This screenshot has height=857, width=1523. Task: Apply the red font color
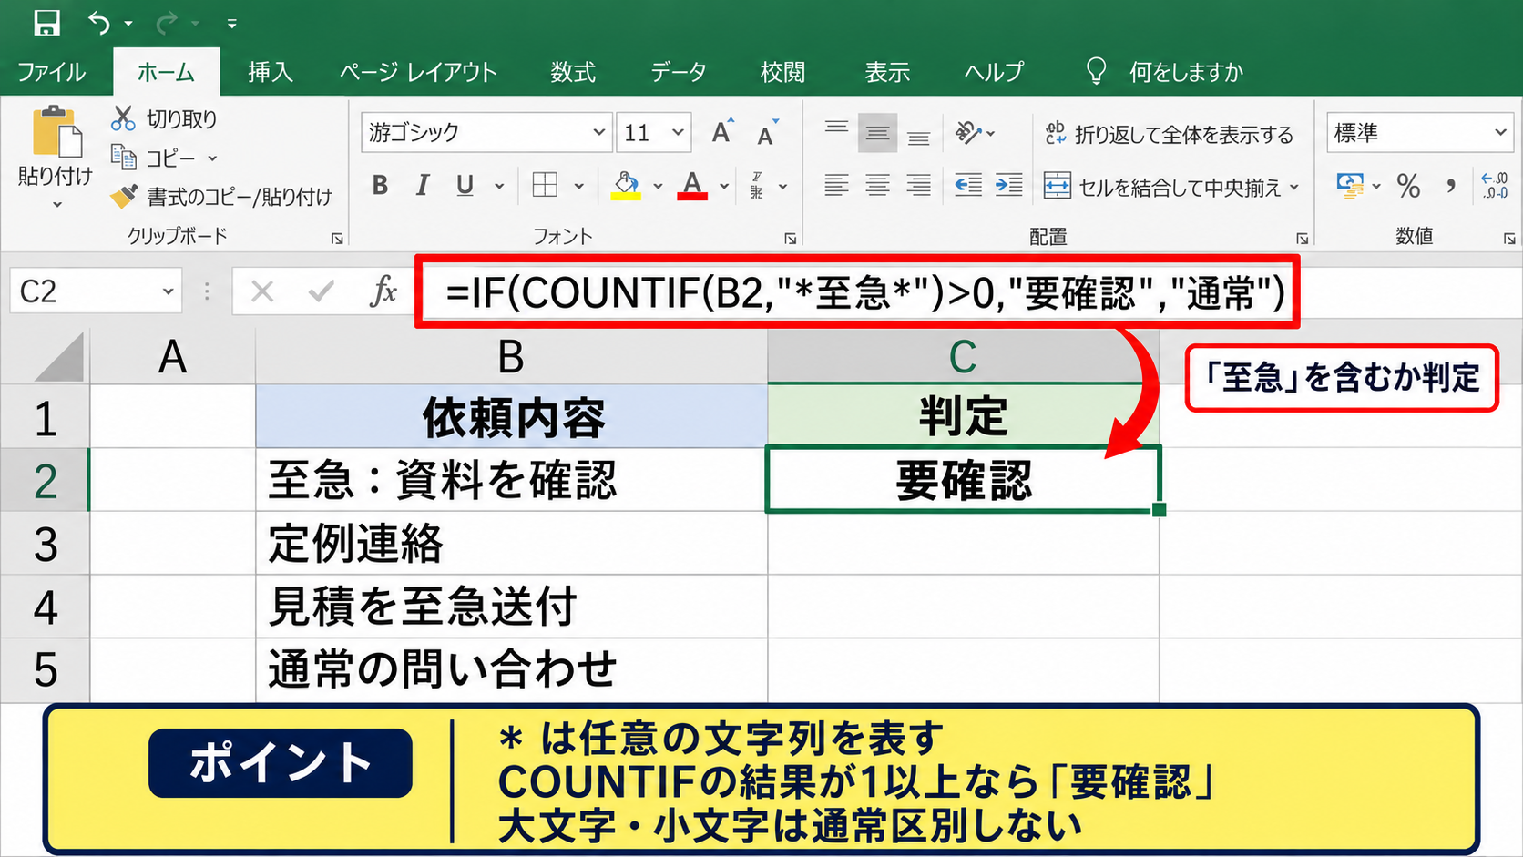tap(692, 186)
